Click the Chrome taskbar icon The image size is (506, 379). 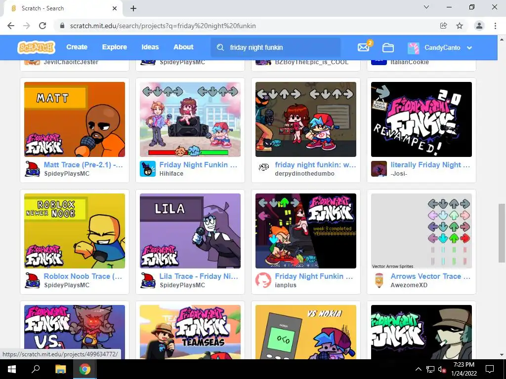point(85,369)
